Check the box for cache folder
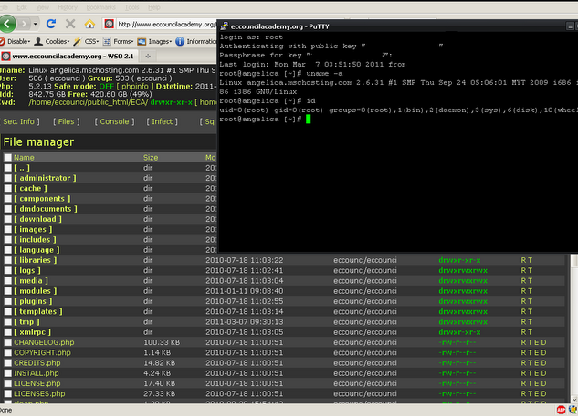 [x=7, y=189]
